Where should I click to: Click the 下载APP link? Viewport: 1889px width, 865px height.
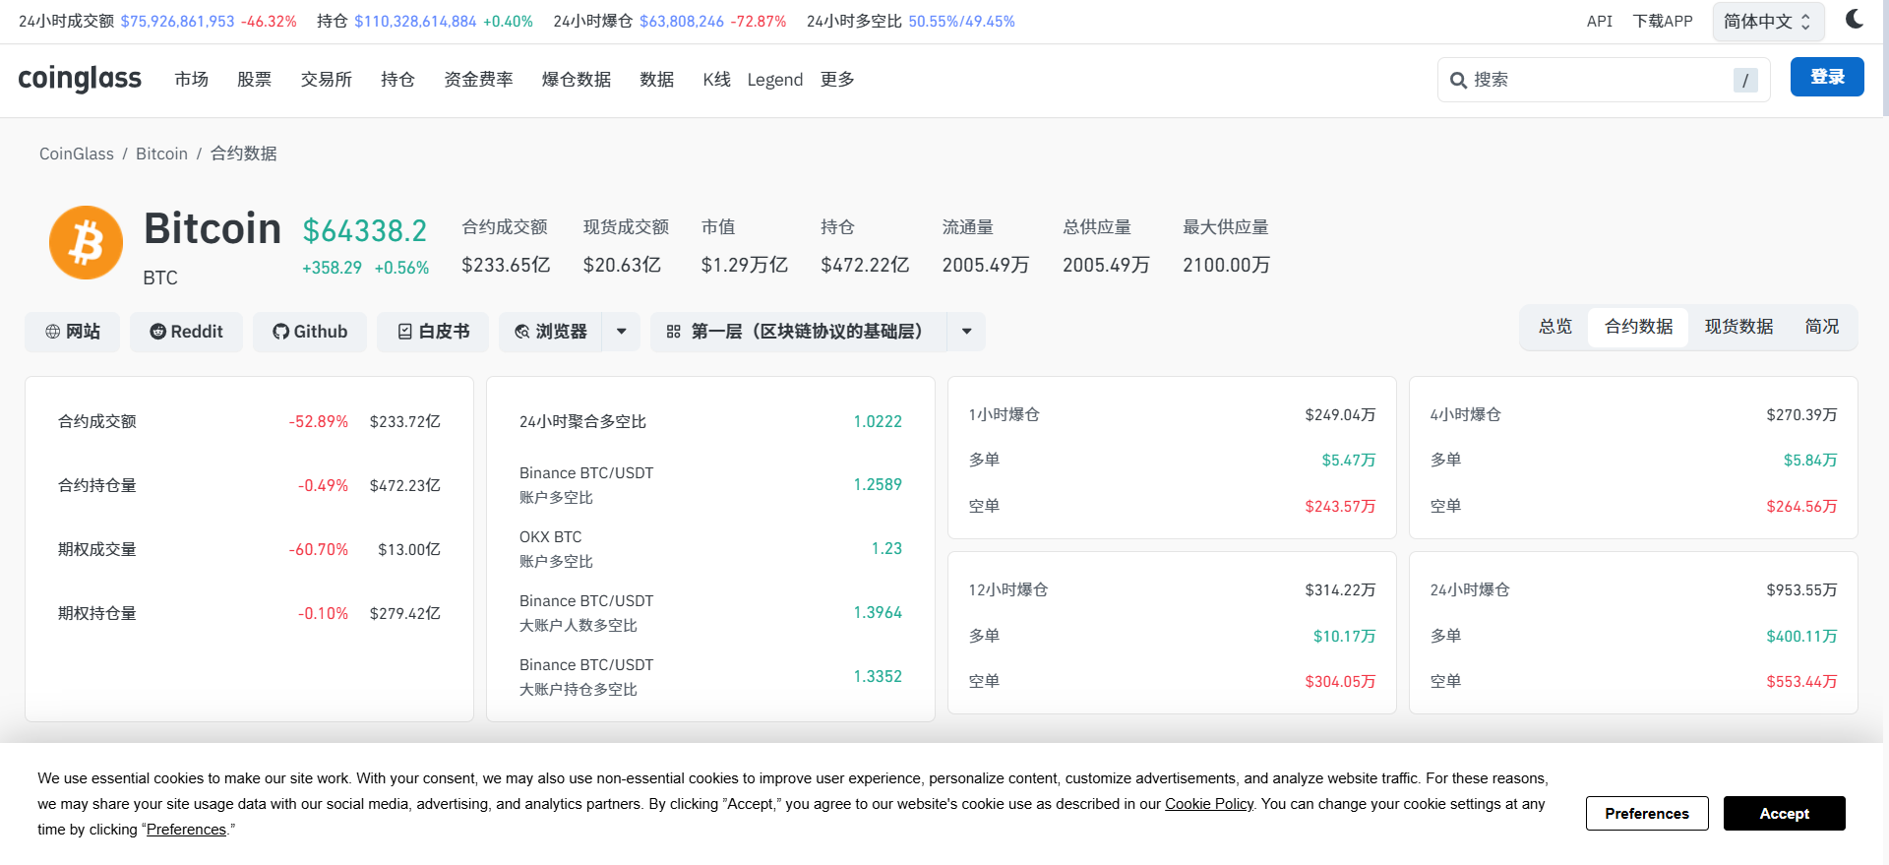coord(1663,22)
